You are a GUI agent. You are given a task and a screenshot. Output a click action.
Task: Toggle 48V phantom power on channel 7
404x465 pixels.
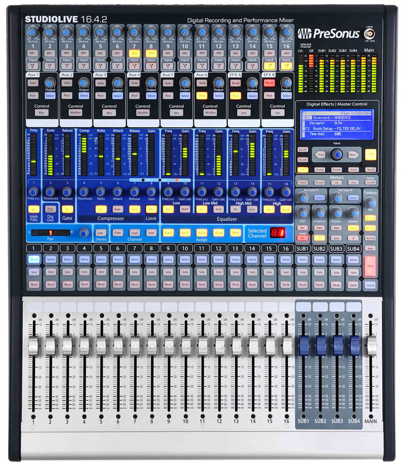(134, 53)
